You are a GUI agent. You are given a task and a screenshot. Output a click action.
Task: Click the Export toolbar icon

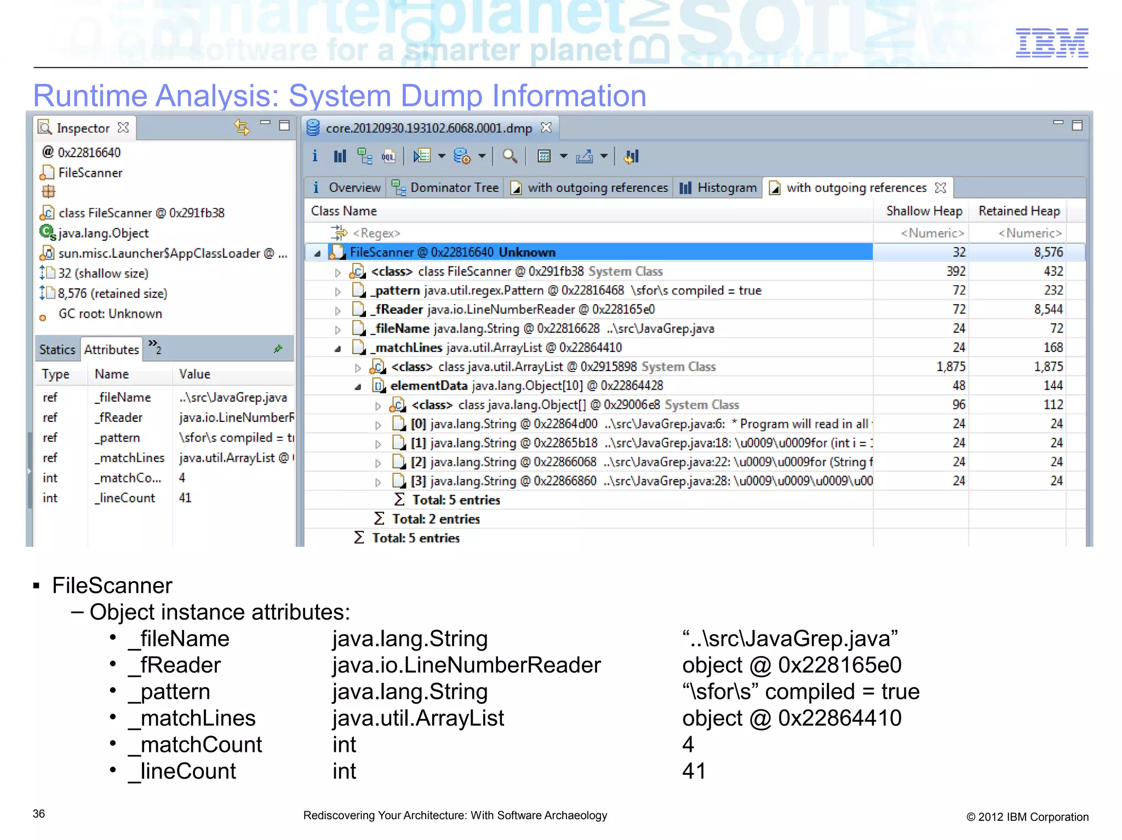pyautogui.click(x=584, y=157)
